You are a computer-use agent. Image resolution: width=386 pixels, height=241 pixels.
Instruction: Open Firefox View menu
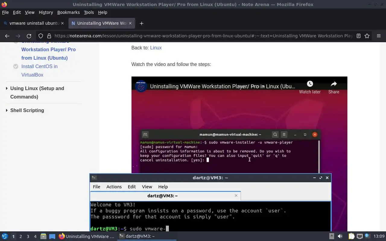pos(30,12)
